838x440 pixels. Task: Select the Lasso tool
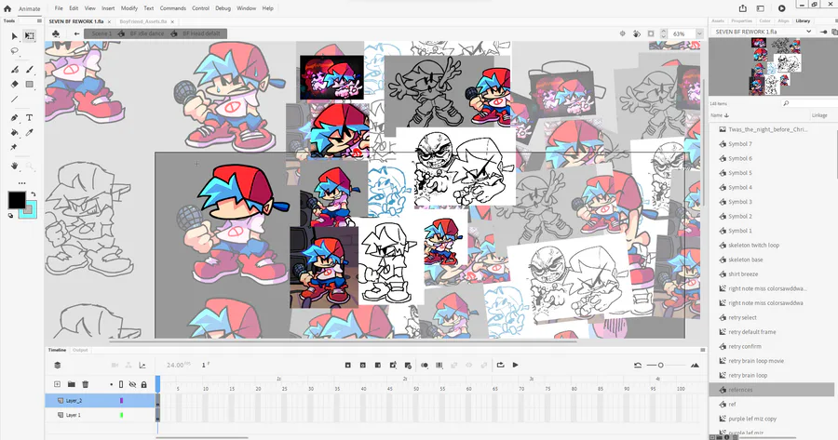[14, 51]
